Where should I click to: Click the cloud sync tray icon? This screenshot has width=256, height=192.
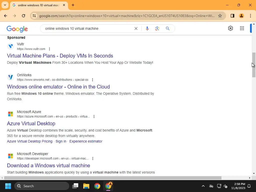pyautogui.click(x=211, y=186)
